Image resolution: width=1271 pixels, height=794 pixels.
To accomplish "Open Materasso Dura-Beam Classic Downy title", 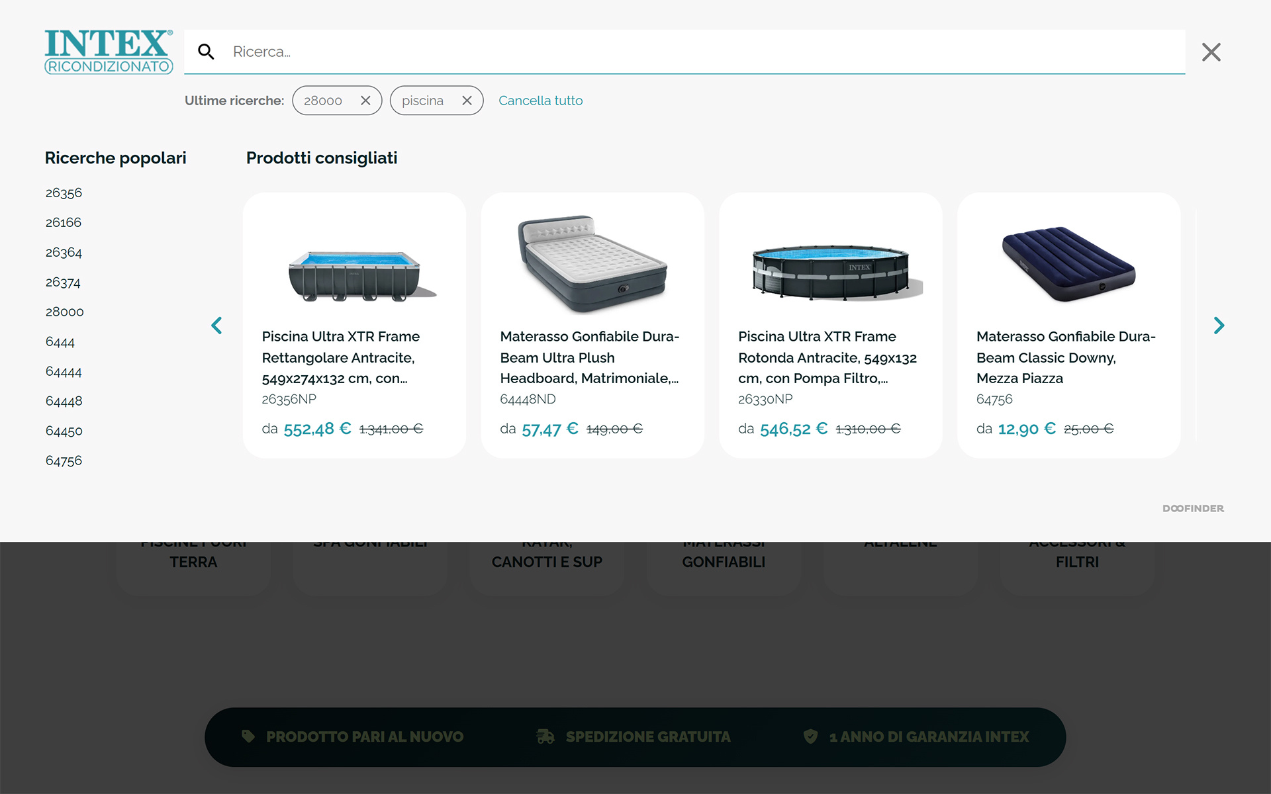I will (x=1066, y=357).
